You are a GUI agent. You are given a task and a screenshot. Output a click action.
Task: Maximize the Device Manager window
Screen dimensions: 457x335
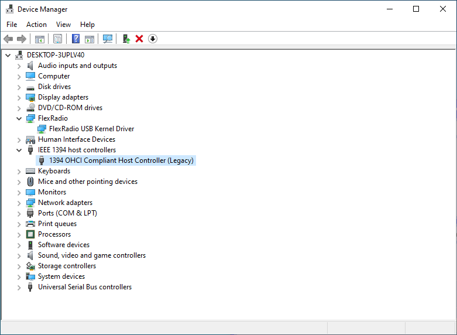[416, 9]
